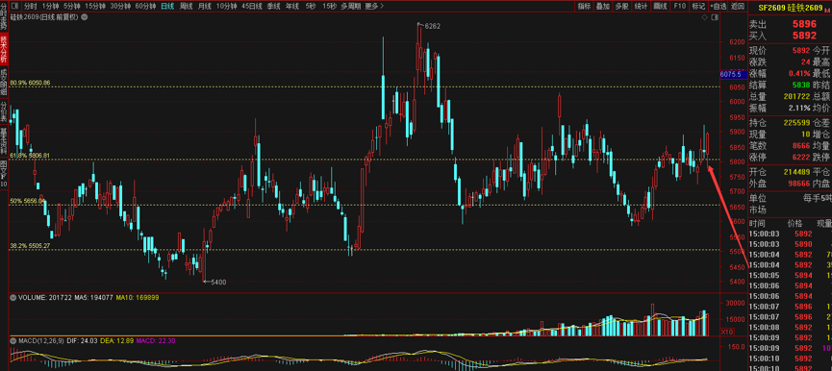Image resolution: width=832 pixels, height=371 pixels.
Task: Click the 6262 high price marker
Action: (x=430, y=25)
